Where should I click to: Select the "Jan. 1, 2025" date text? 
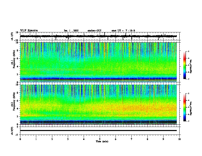tap(71, 31)
